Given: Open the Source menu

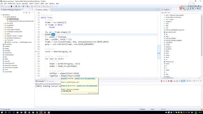Looking at the screenshot, I should point(19,3).
